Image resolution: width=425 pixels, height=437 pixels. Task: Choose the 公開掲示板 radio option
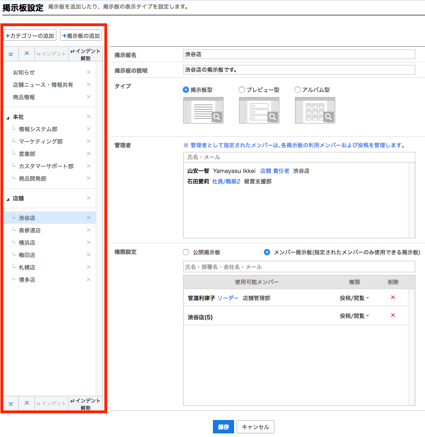(x=186, y=252)
